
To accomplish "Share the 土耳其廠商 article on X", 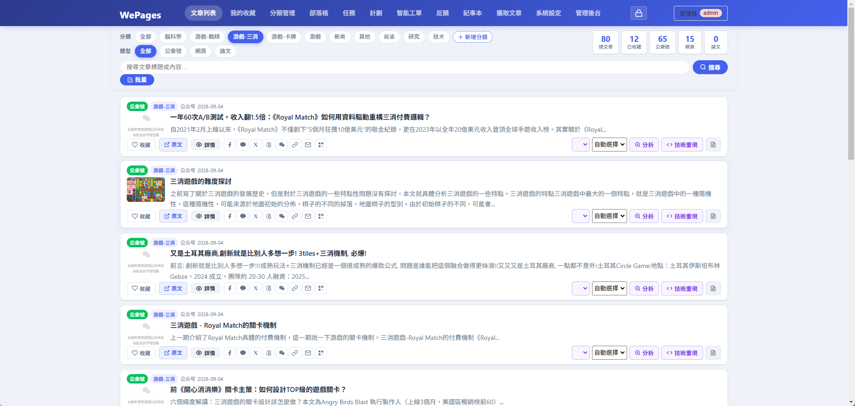I will click(256, 288).
